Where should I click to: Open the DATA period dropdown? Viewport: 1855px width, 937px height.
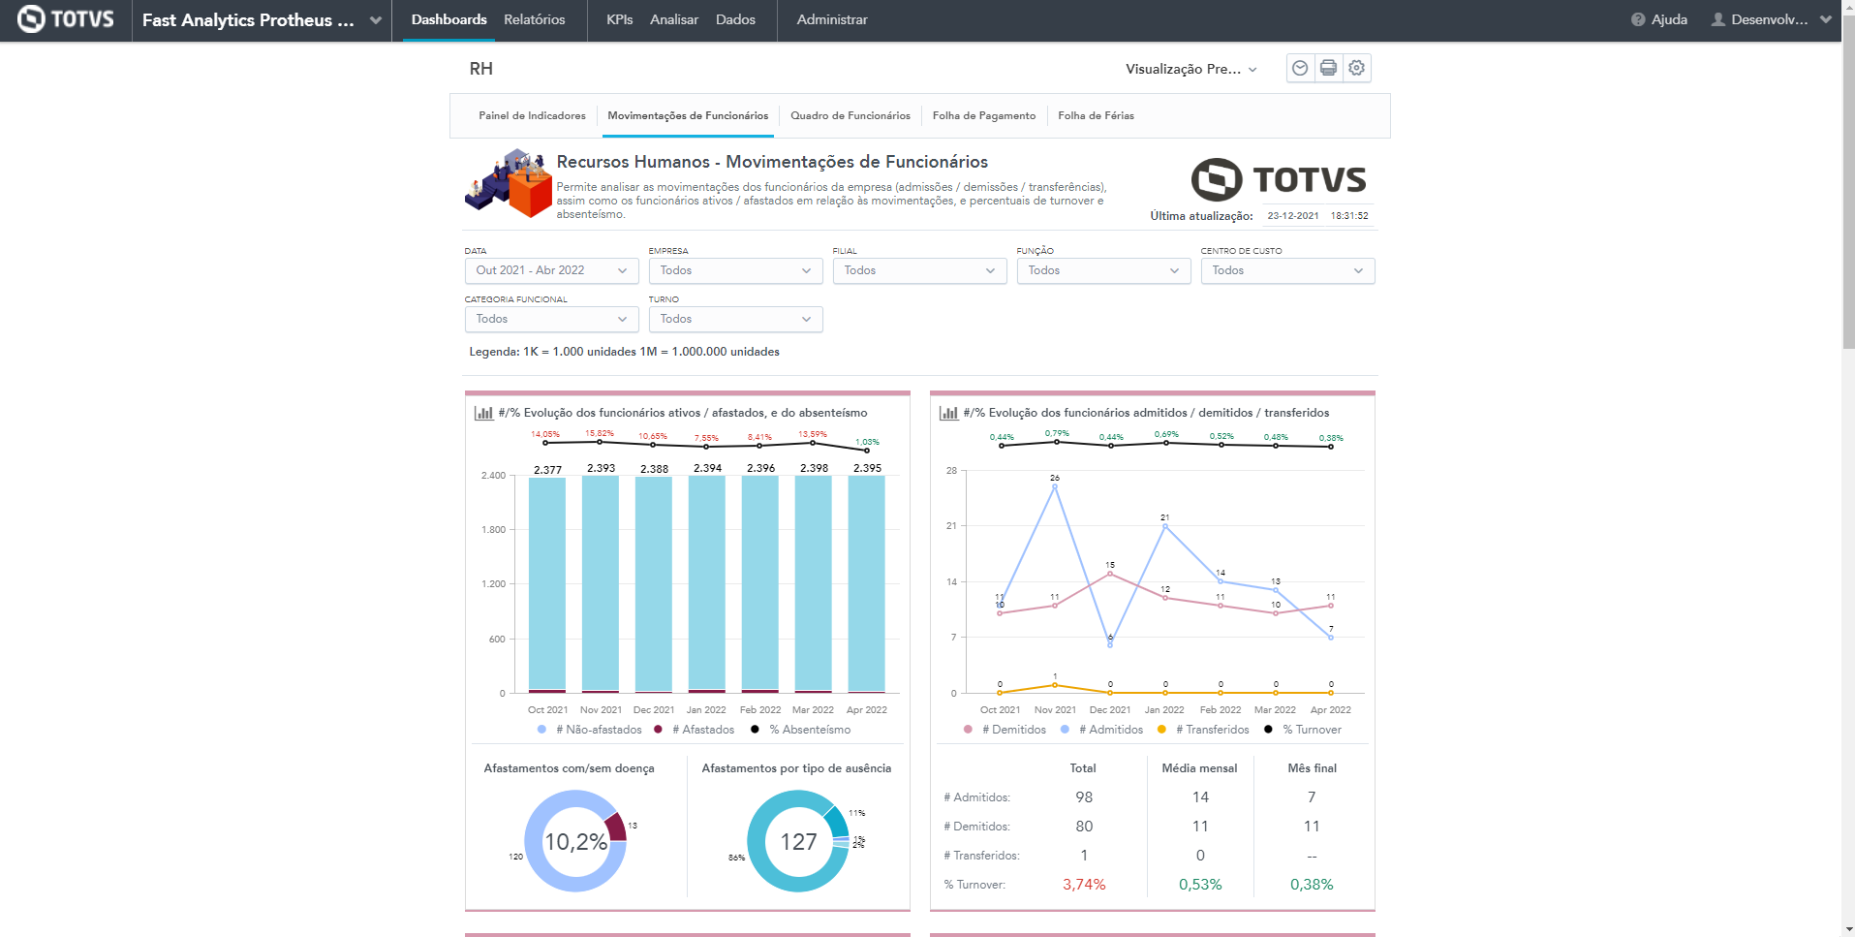tap(550, 270)
